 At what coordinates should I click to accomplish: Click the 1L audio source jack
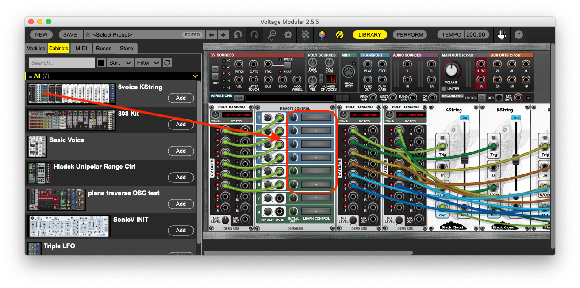coord(407,64)
